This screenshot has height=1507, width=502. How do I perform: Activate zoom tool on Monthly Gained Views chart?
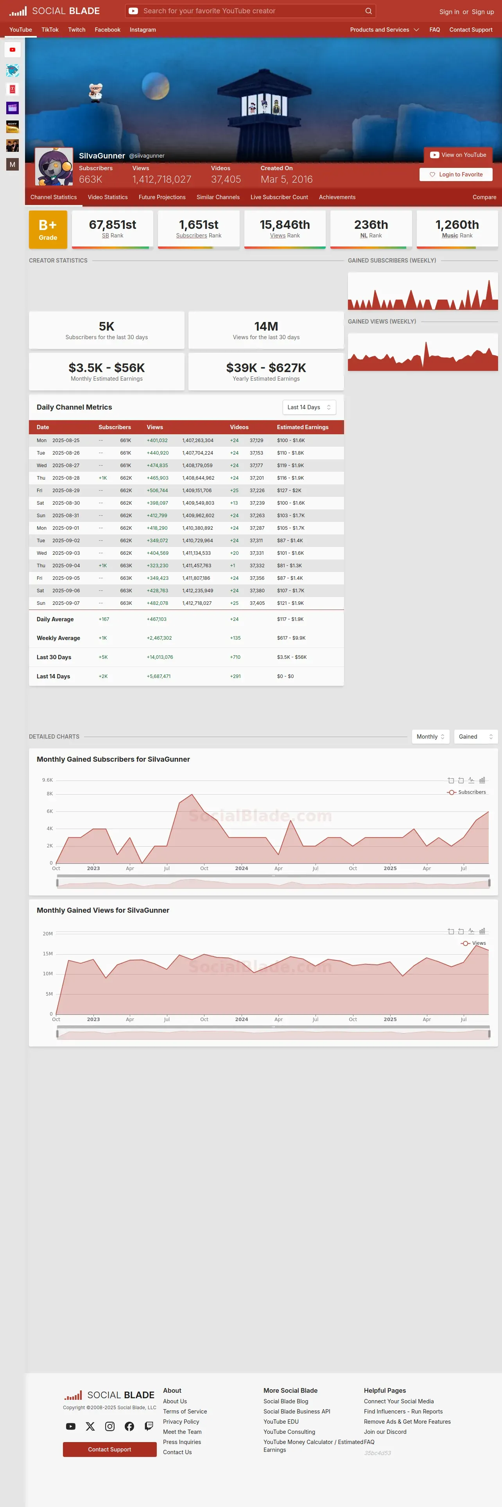[x=450, y=931]
